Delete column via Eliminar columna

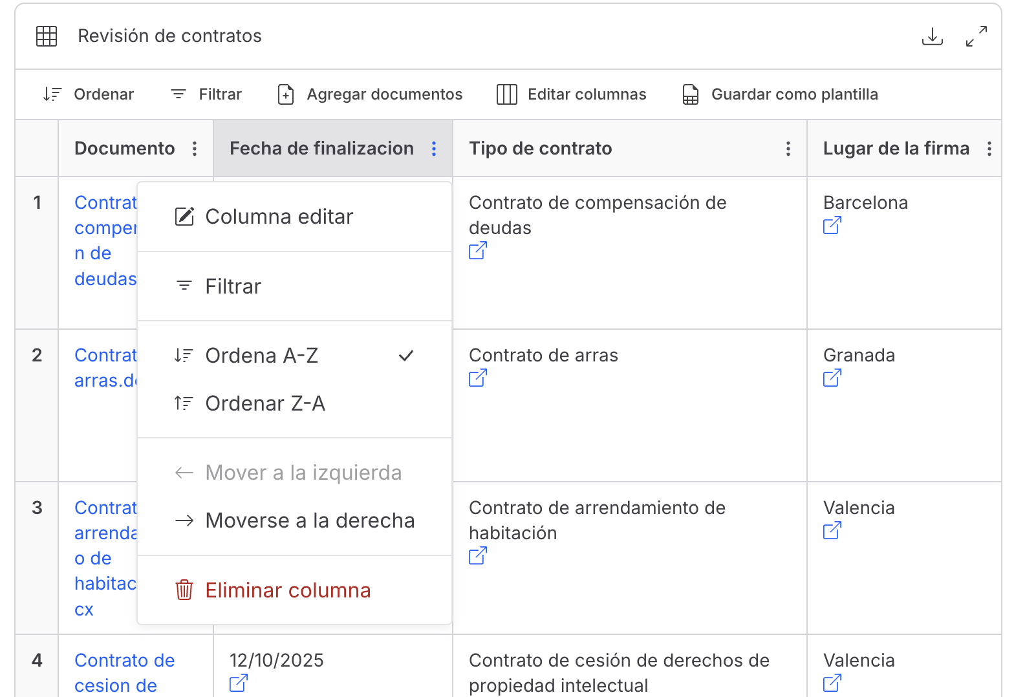(288, 590)
